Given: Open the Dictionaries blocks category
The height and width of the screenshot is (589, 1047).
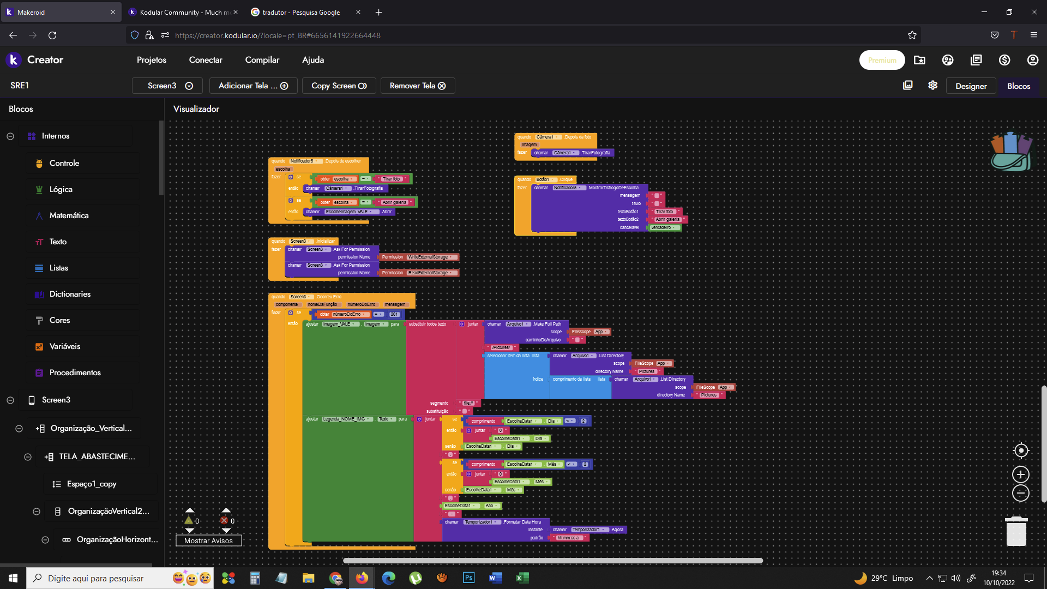Looking at the screenshot, I should click(x=70, y=294).
